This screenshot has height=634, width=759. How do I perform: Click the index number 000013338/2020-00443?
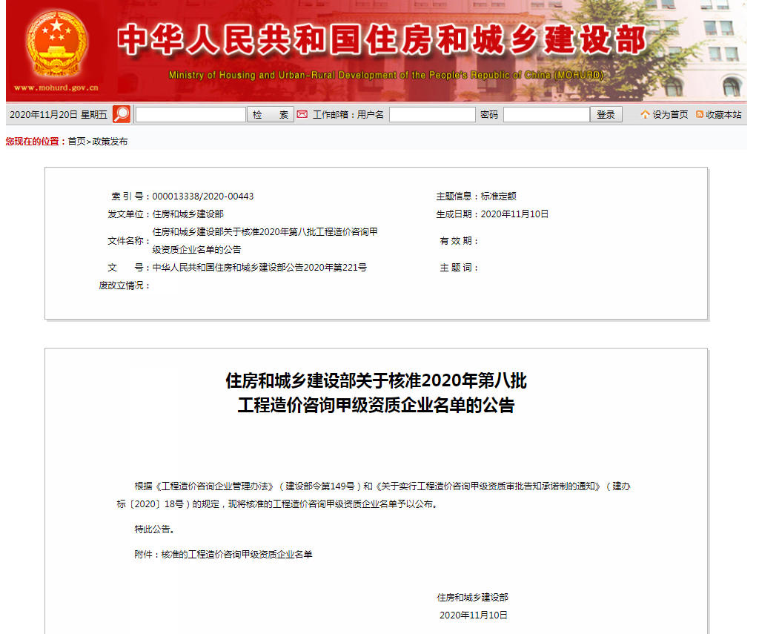(x=203, y=197)
